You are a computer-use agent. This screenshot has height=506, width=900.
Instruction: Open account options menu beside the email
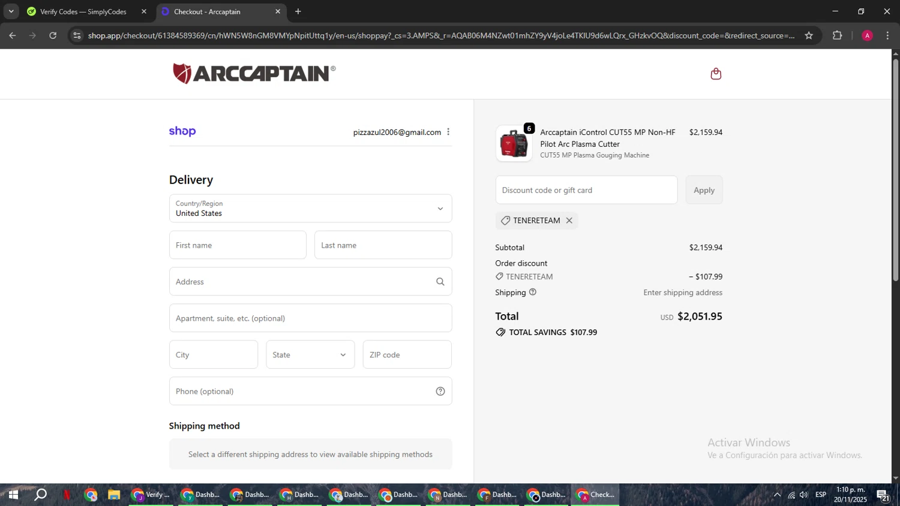click(448, 132)
